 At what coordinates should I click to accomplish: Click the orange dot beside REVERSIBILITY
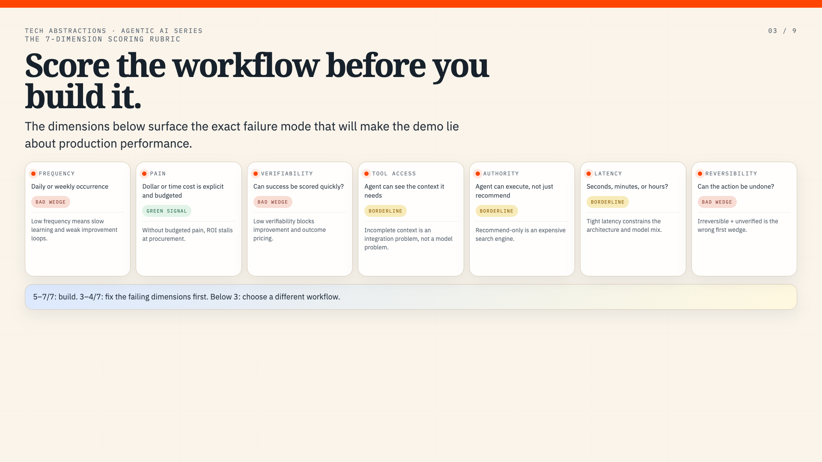700,174
